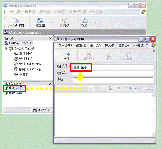Screen dimensions: 162x149
Task: Click inside the To (宛先) field
Action: pos(113,67)
